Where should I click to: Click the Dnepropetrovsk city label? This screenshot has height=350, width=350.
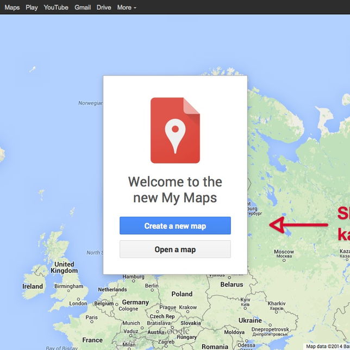pyautogui.click(x=270, y=329)
